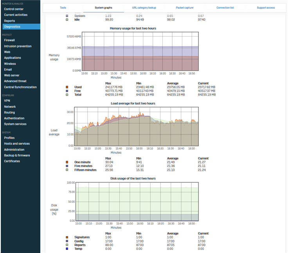Image resolution: width=288 pixels, height=253 pixels.
Task: Open the Packet capture tab
Action: (x=185, y=8)
